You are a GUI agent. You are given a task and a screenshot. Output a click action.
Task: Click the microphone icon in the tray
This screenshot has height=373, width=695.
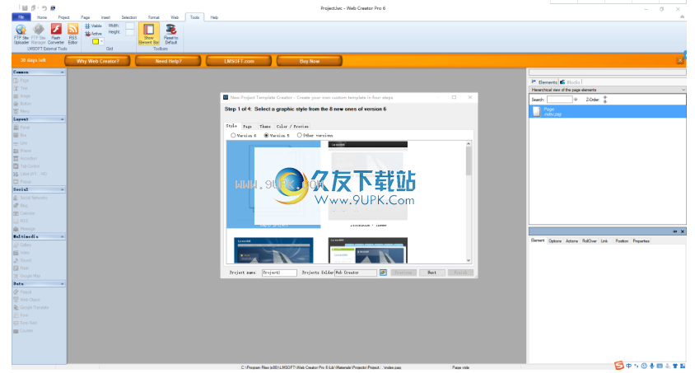pyautogui.click(x=652, y=366)
